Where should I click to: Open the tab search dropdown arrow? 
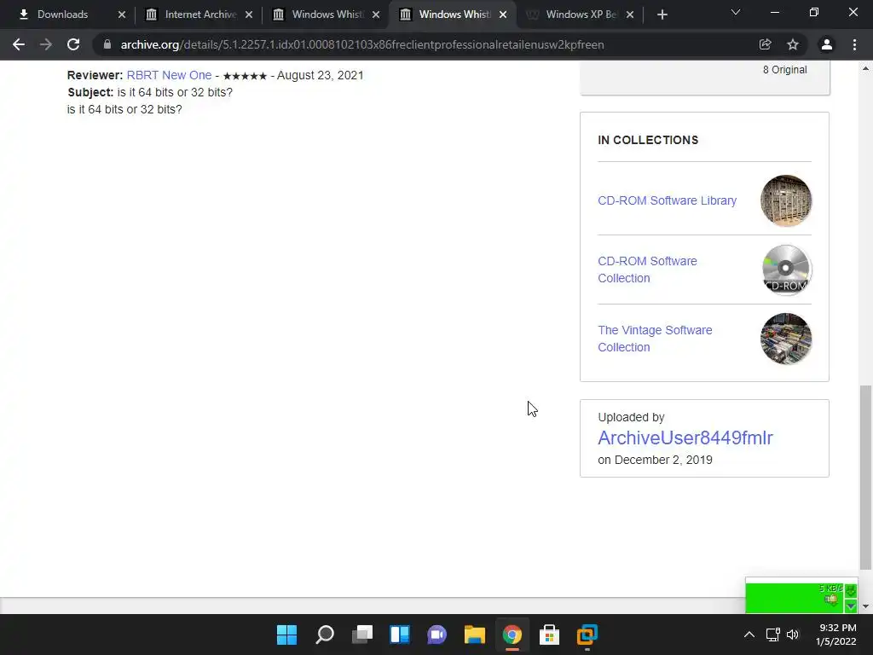pos(736,13)
